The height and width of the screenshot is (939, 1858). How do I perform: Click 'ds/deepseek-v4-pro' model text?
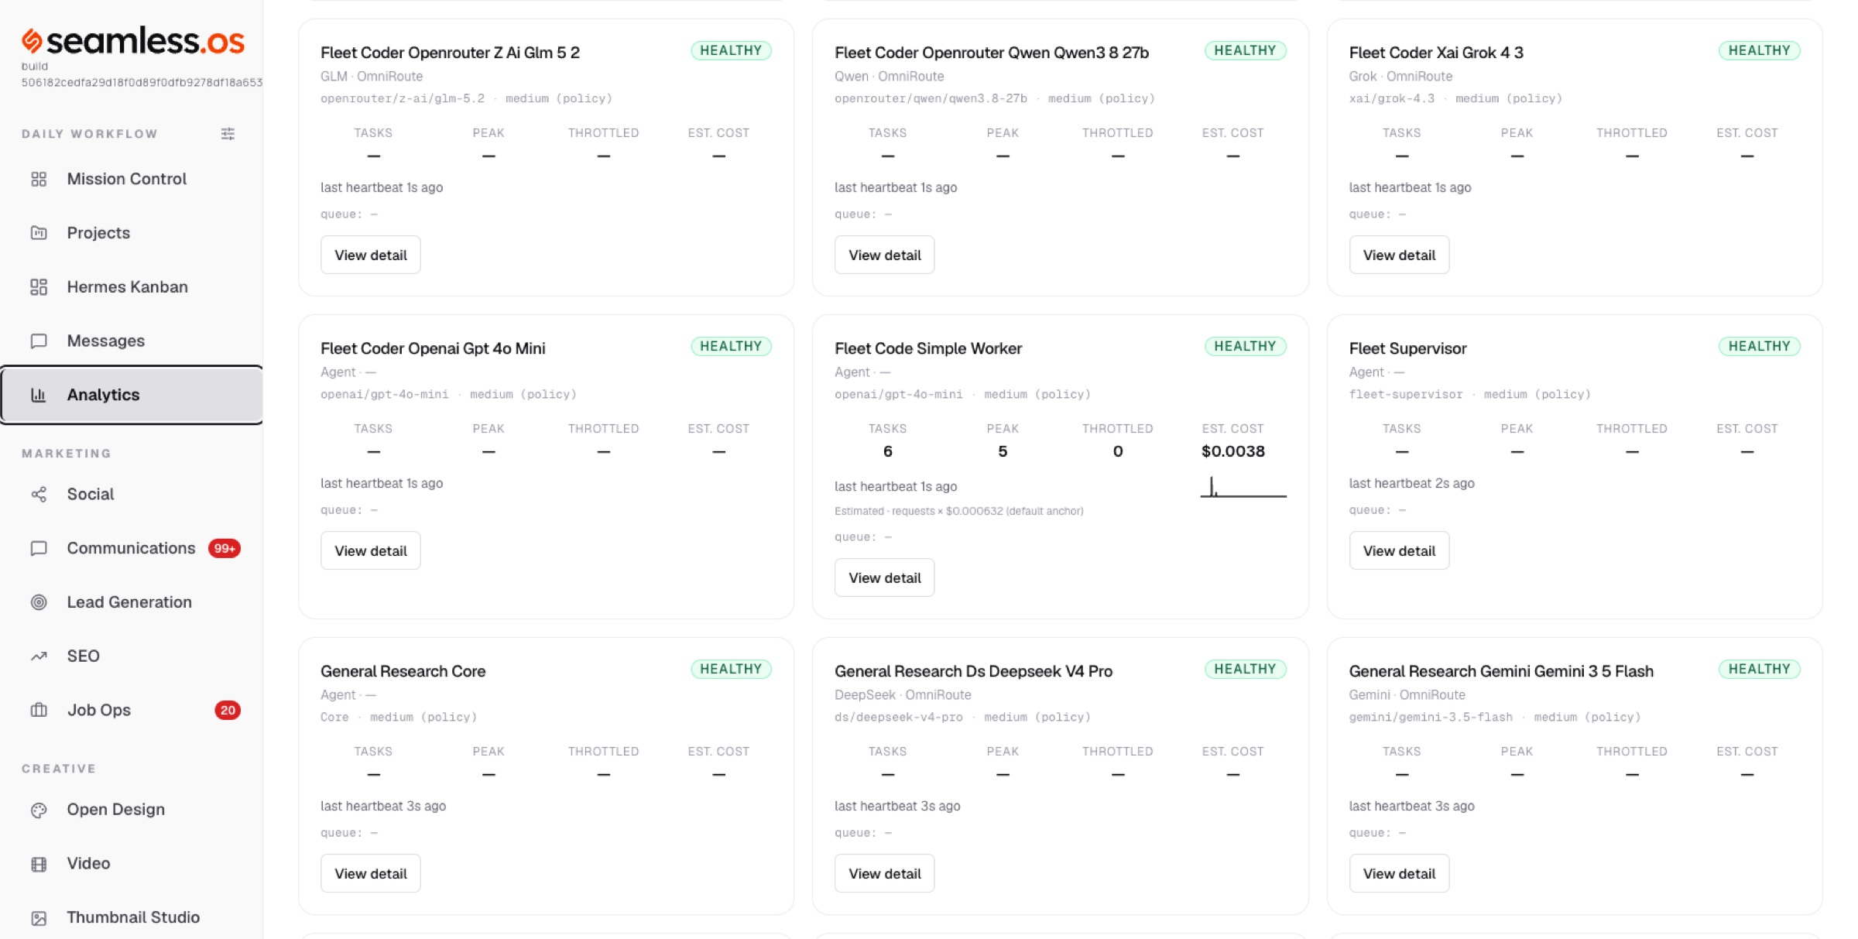899,717
